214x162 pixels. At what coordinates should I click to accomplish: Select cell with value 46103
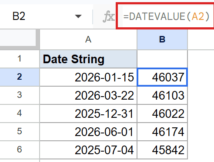click(x=162, y=95)
